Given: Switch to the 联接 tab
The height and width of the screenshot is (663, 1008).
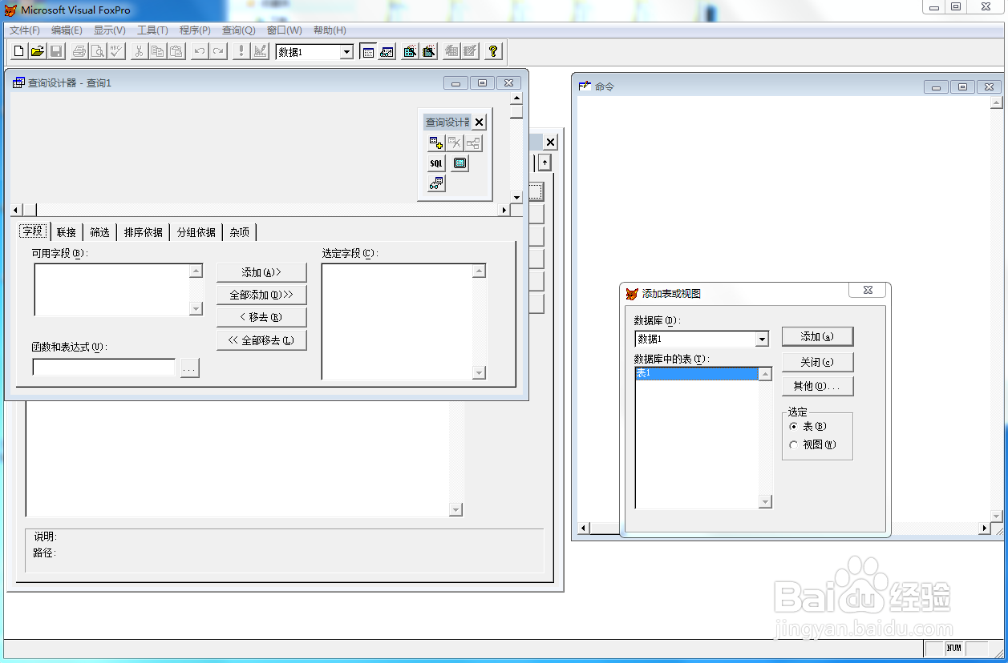Looking at the screenshot, I should click(x=67, y=232).
